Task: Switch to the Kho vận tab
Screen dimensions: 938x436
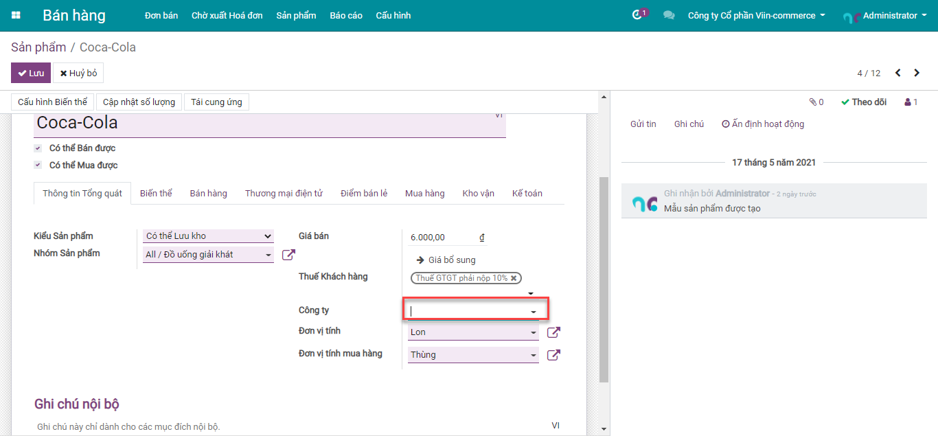Action: (x=479, y=194)
